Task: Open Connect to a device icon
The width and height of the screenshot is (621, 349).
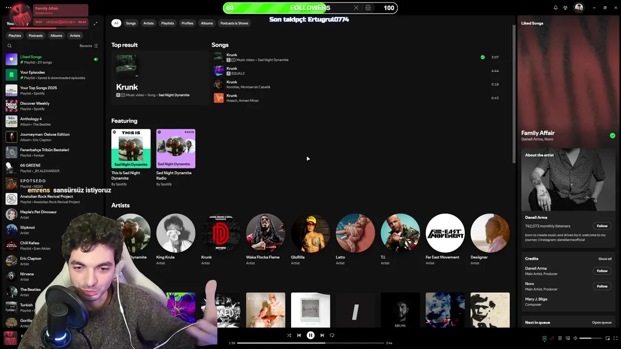Action: [568, 338]
